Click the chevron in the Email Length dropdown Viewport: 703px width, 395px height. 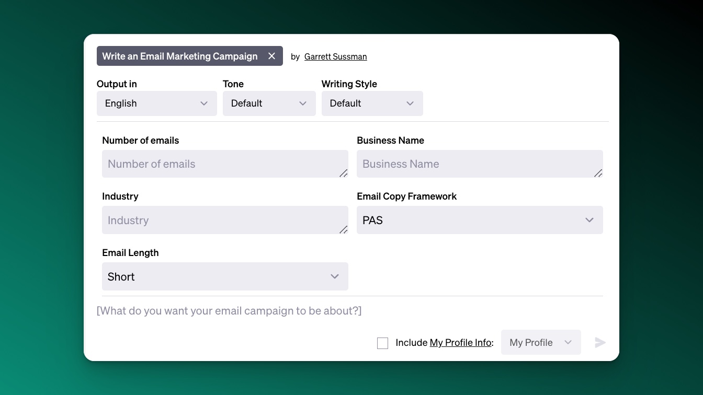click(x=335, y=276)
